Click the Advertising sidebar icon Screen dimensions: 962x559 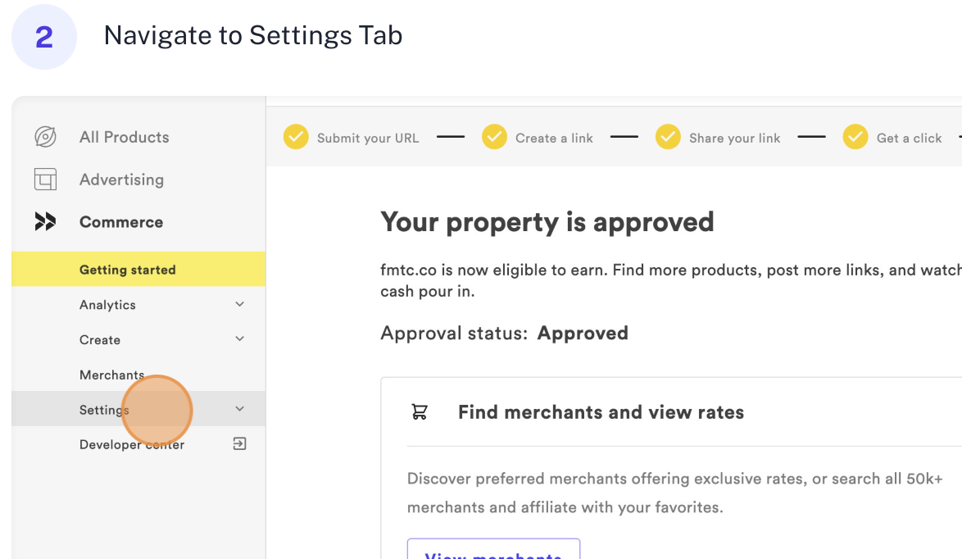click(45, 180)
